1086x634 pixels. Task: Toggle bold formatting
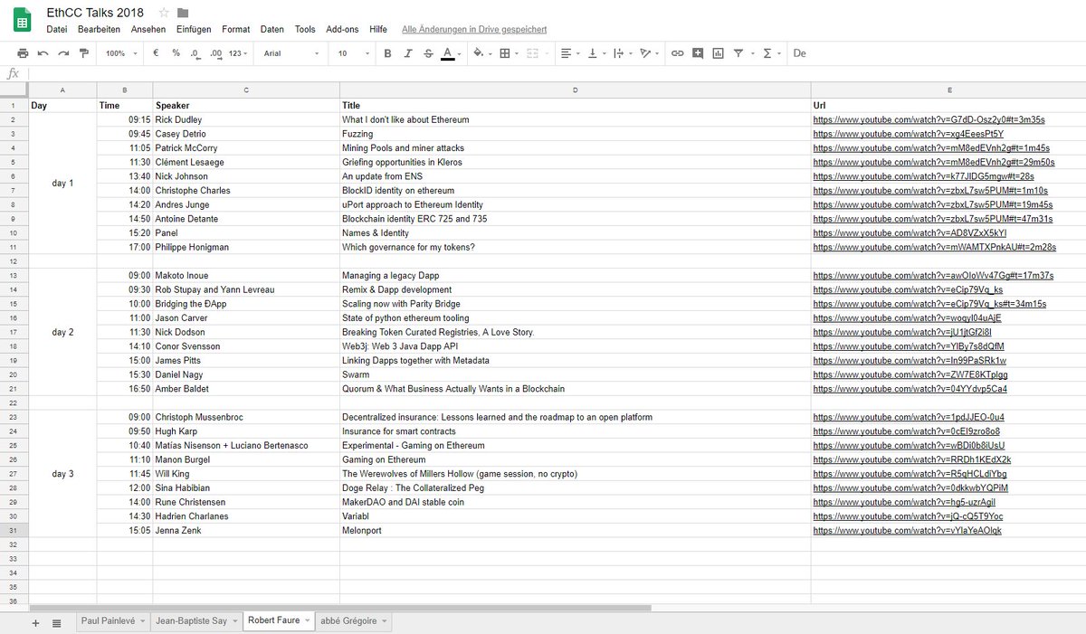[x=387, y=53]
